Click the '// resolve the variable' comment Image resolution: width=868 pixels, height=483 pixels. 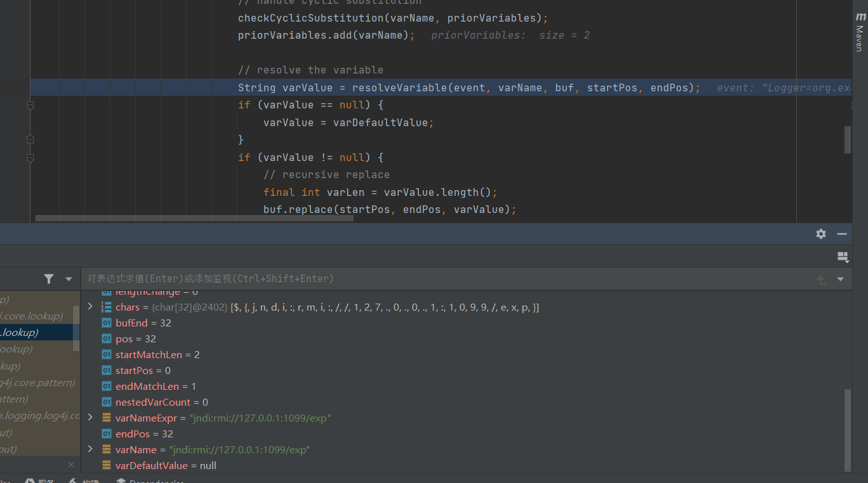(311, 70)
